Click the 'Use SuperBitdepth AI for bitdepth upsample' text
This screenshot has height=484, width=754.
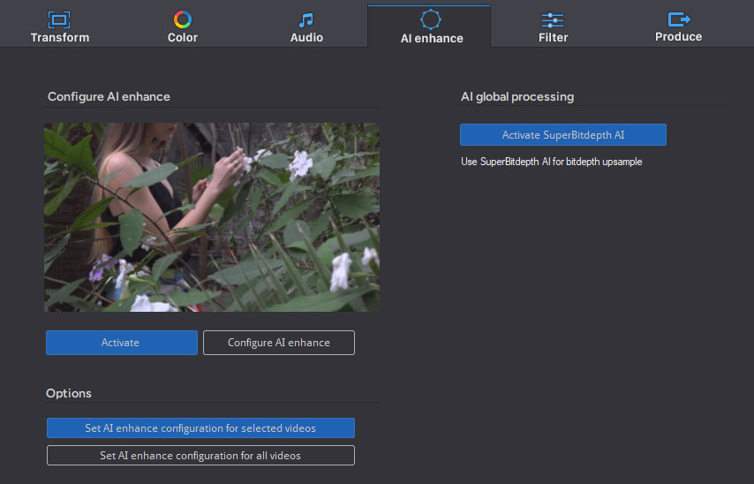(552, 162)
